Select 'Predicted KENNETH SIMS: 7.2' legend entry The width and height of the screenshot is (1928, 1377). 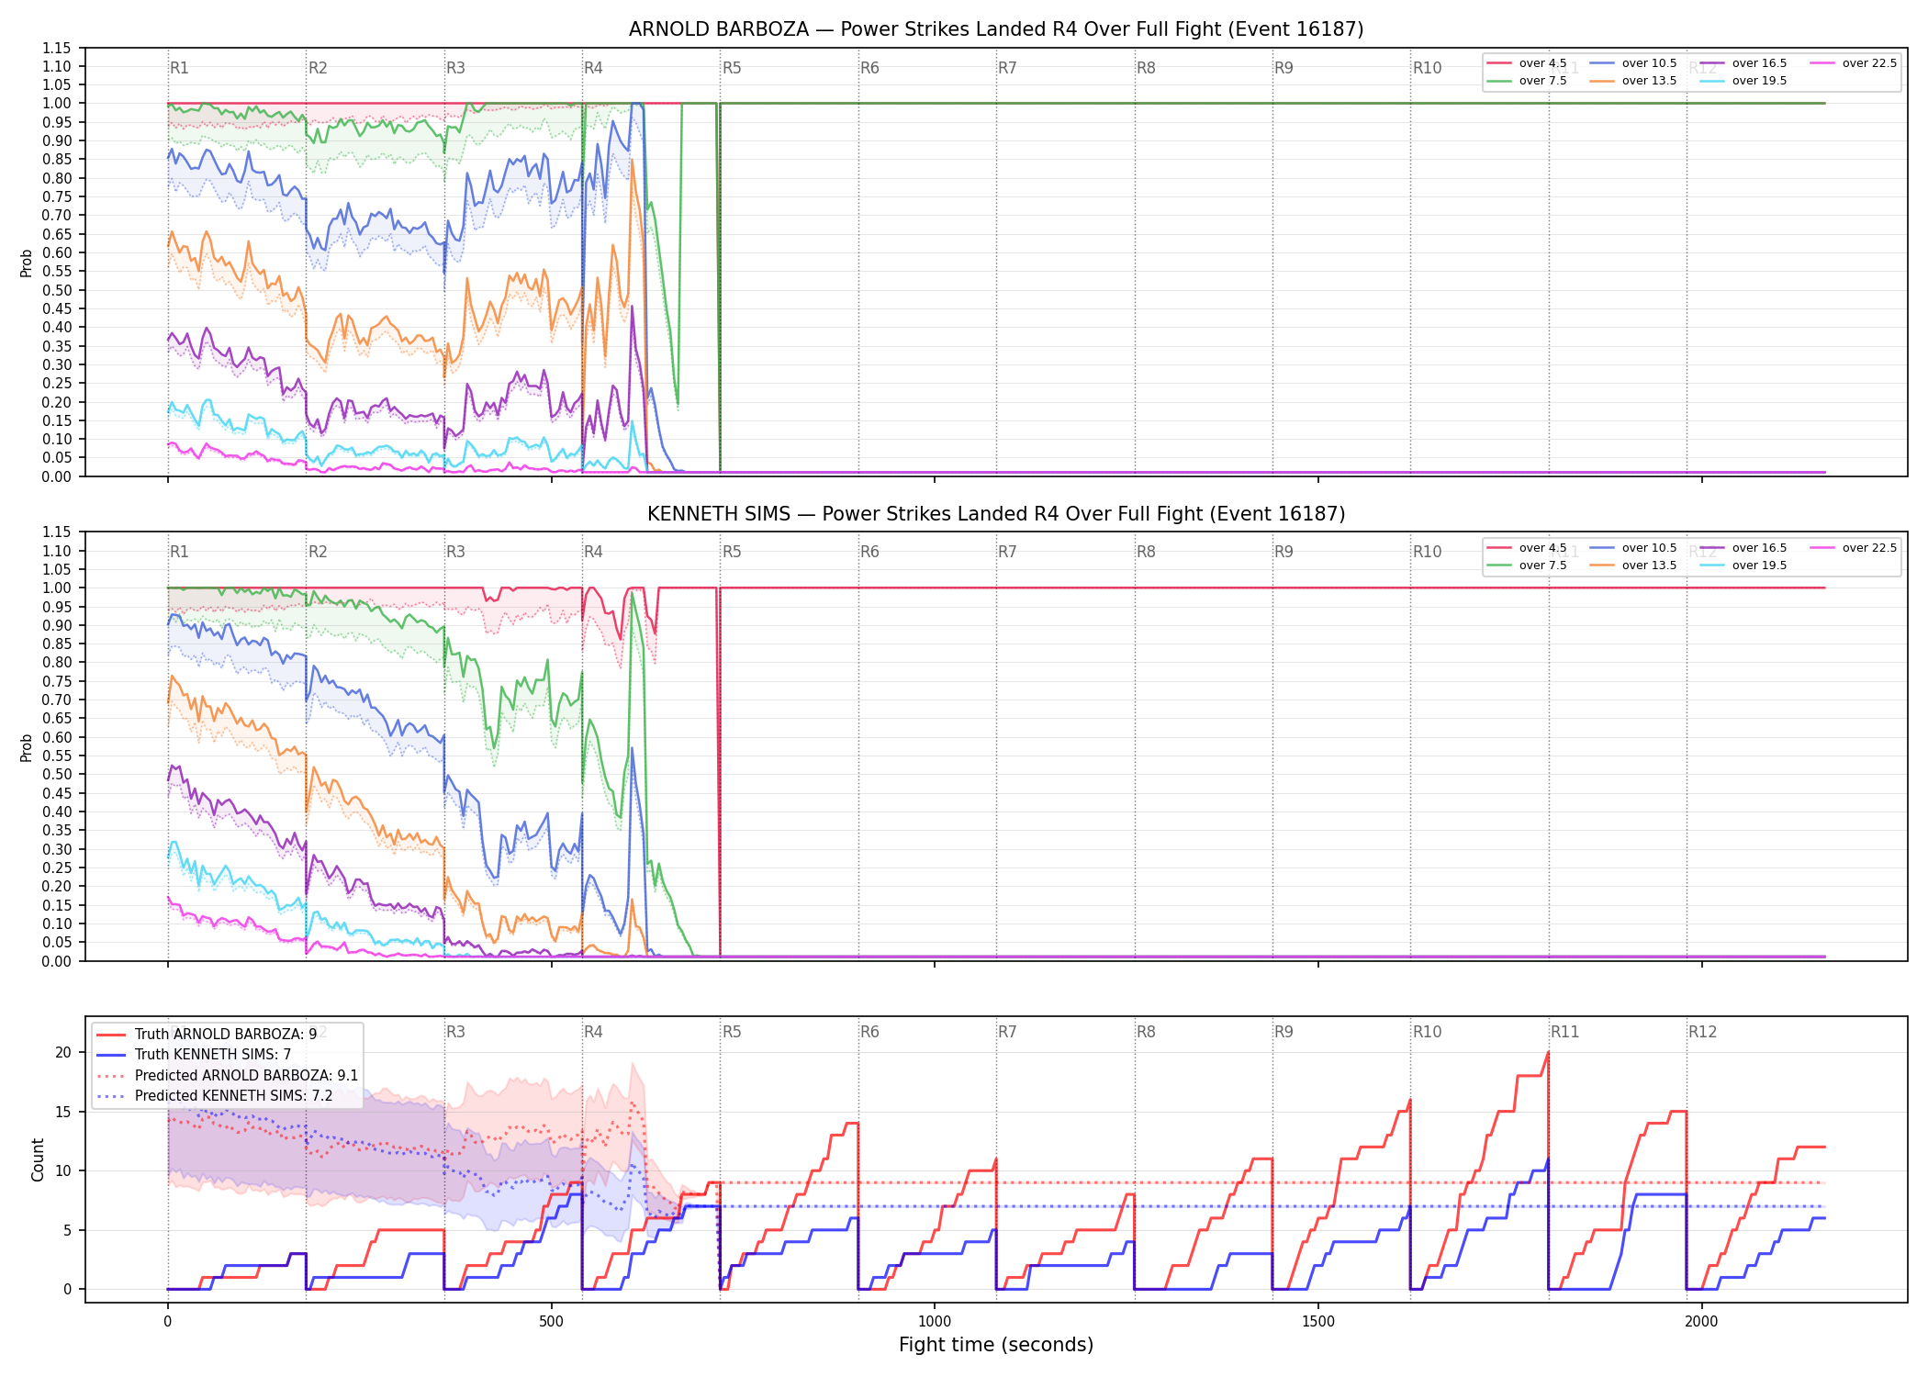(228, 1095)
